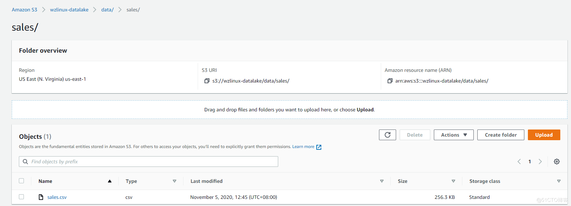This screenshot has width=571, height=206.
Task: Click page number 1 in pagination
Action: 530,162
